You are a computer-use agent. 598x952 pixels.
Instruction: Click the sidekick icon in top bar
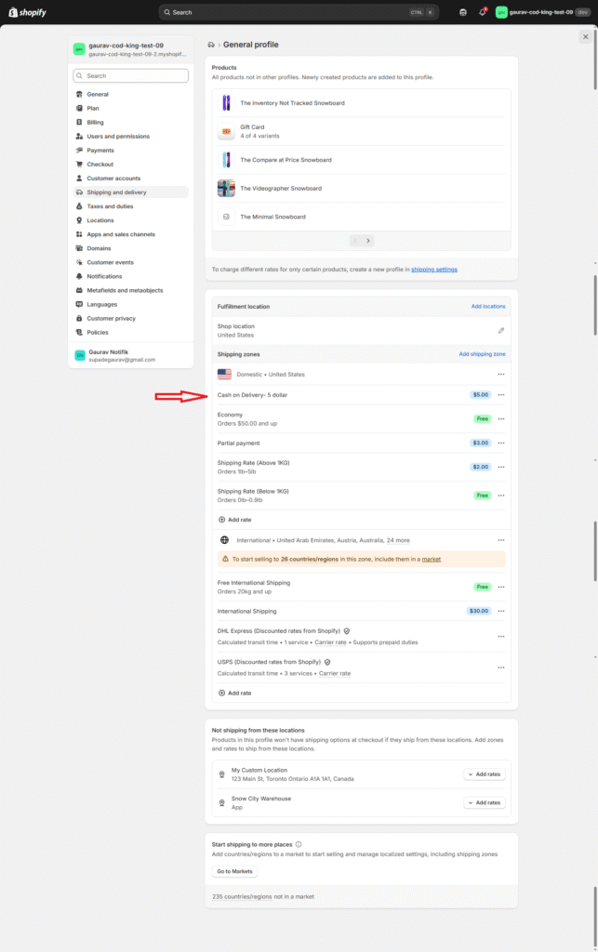point(464,12)
